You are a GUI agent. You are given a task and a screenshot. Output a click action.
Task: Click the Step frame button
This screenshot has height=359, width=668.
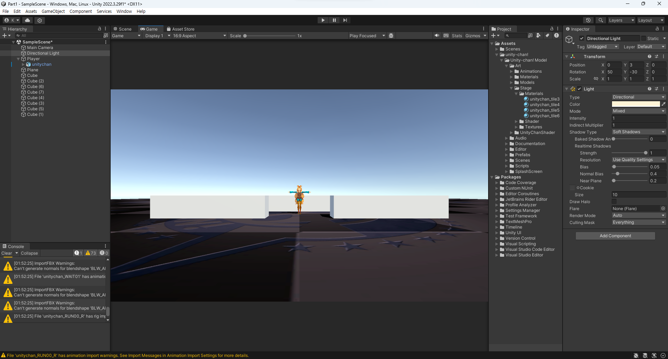(x=345, y=20)
